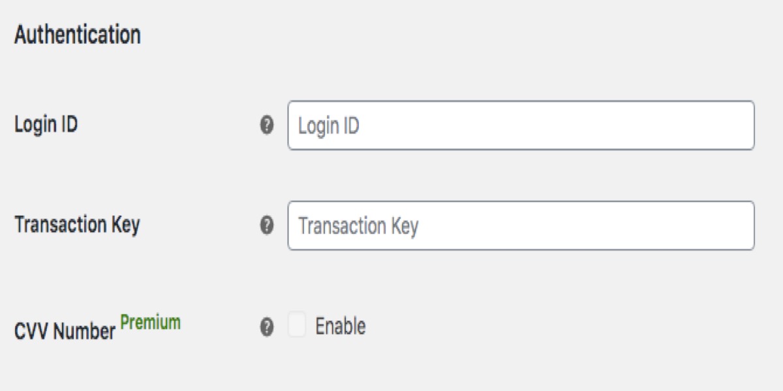
Task: Click the "Transaction Key" placeholder text
Action: point(358,226)
